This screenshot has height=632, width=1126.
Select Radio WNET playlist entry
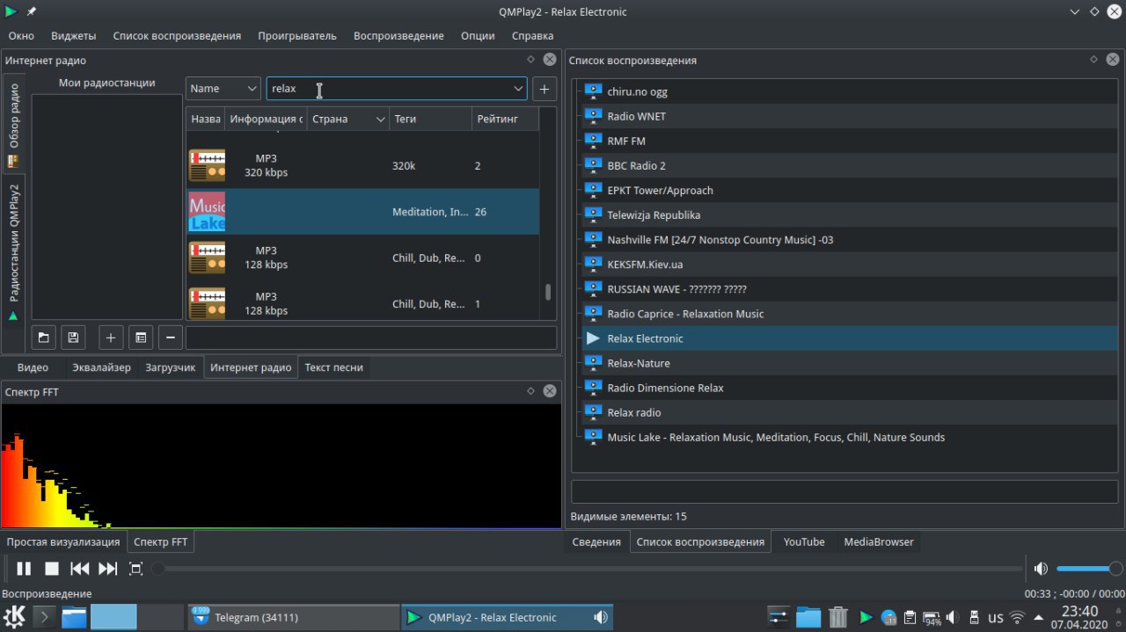point(850,116)
